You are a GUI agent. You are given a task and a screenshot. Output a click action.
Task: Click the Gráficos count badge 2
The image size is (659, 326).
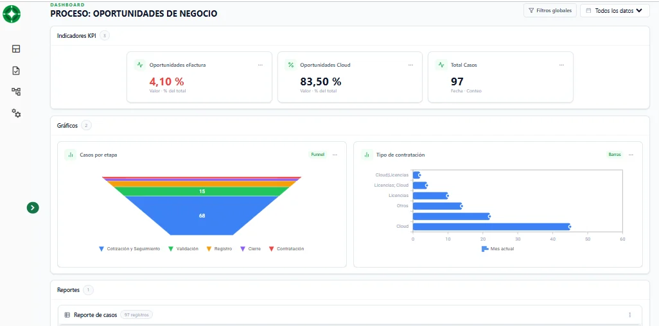(87, 125)
